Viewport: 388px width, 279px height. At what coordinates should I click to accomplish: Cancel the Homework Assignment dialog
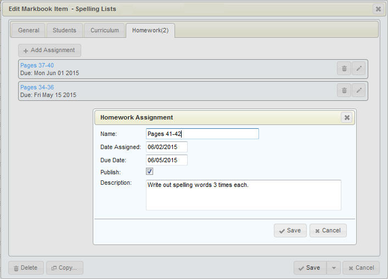[x=328, y=231]
